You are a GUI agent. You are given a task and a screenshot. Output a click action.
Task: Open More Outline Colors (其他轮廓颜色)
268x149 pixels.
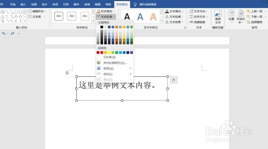point(115,63)
